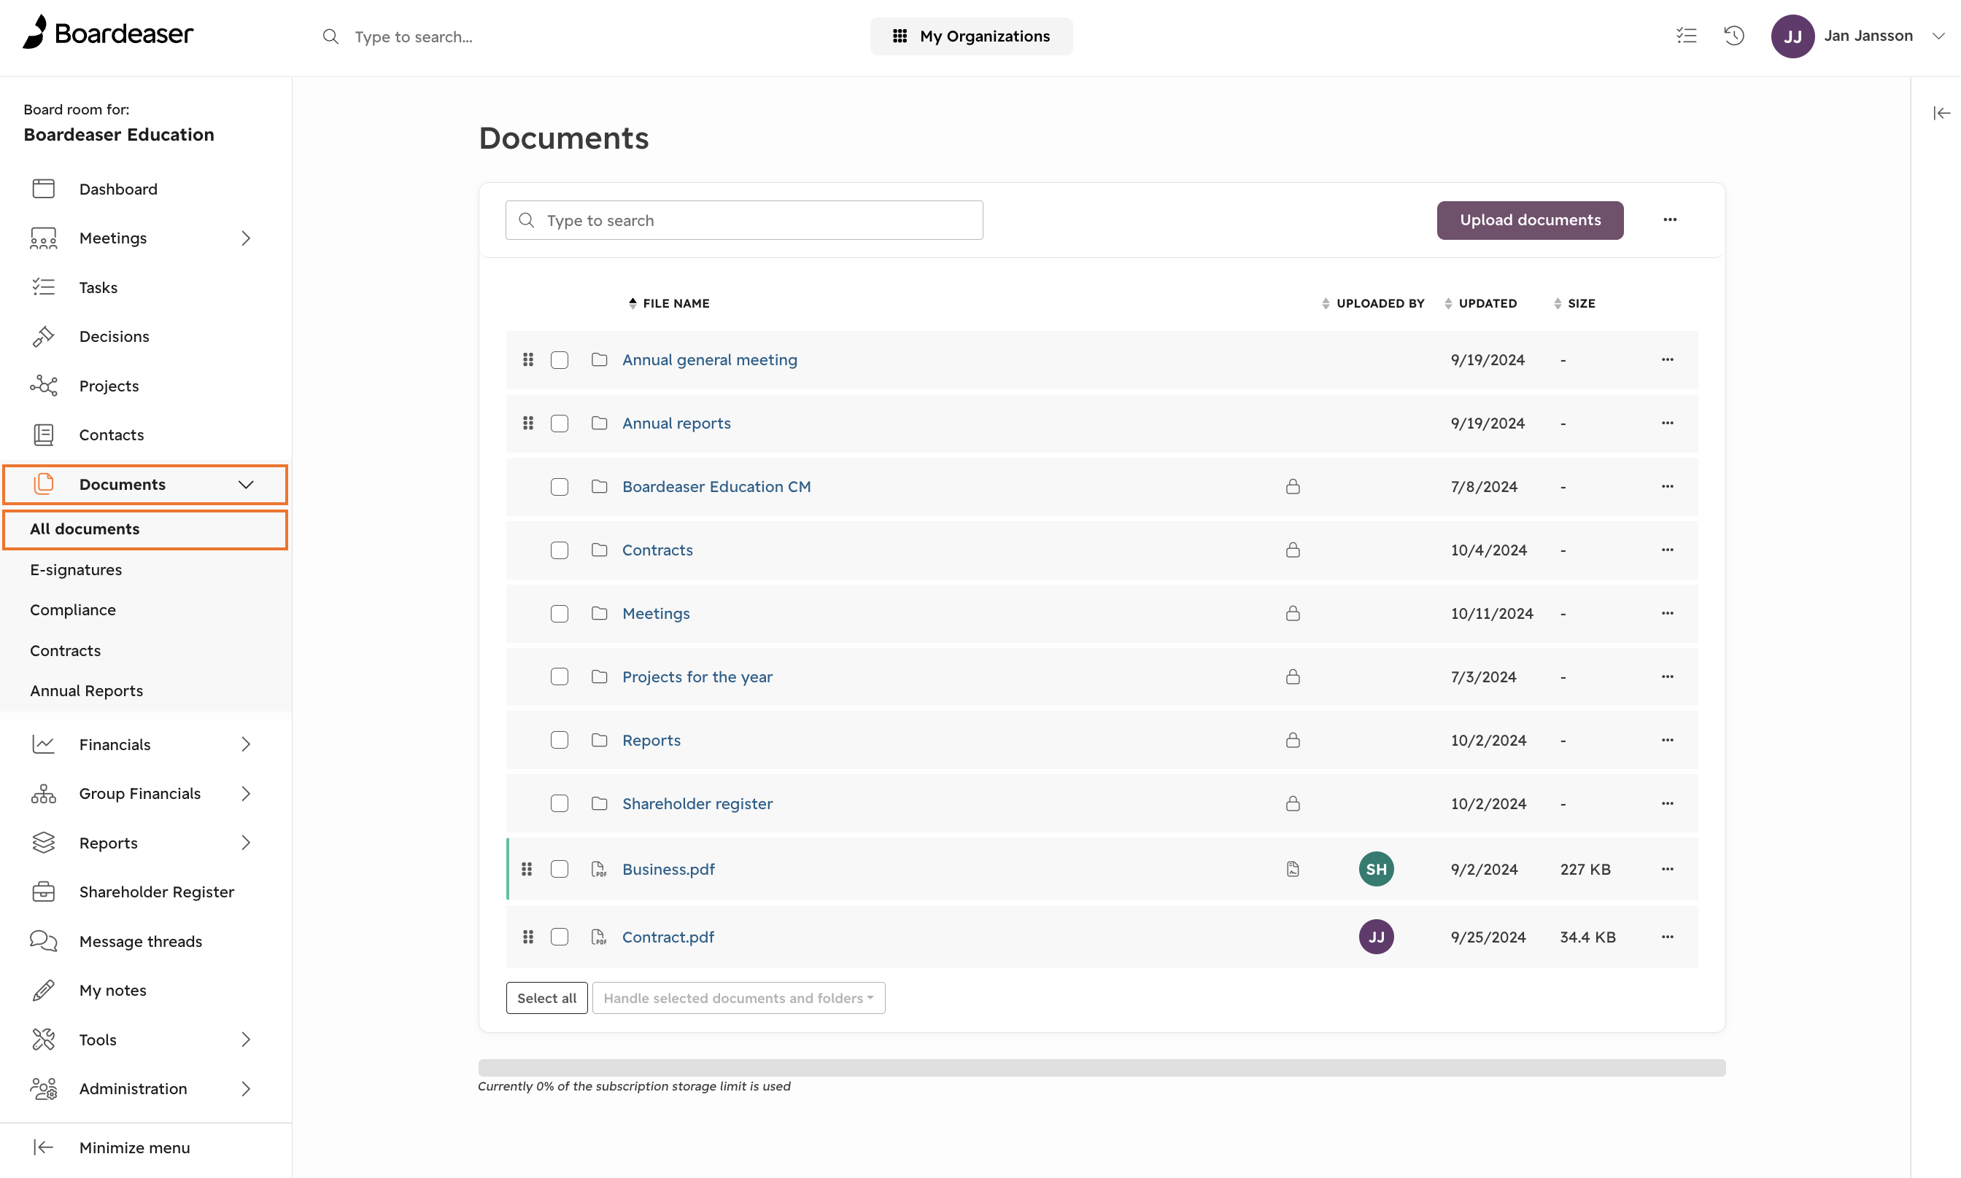This screenshot has height=1178, width=1961.
Task: Check the Boardeaser Education CM checkbox
Action: point(559,487)
